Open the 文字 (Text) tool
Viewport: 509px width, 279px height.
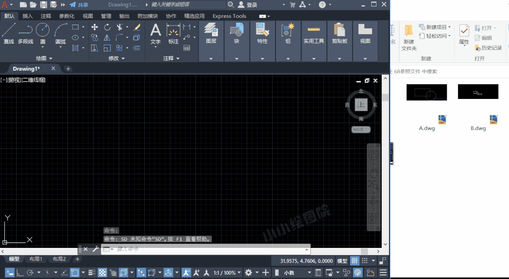tap(156, 33)
